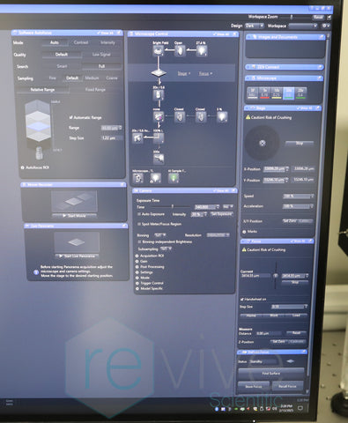The width and height of the screenshot is (348, 423).
Task: Select the Open shutter icon in light path
Action: 180,51
